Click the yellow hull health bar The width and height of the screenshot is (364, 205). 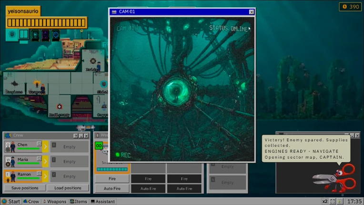[46, 22]
